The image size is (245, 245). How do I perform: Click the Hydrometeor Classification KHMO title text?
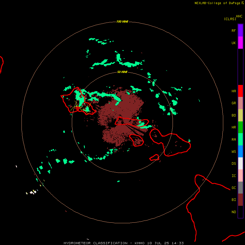[124, 243]
